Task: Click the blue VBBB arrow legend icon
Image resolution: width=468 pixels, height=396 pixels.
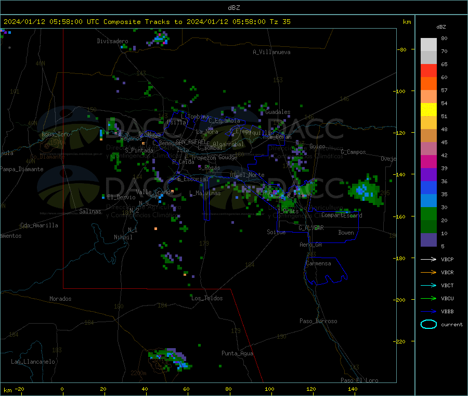Action: pos(428,312)
